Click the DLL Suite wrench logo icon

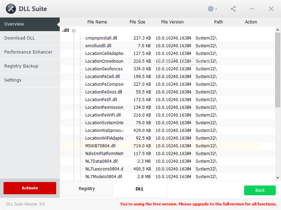(11, 9)
